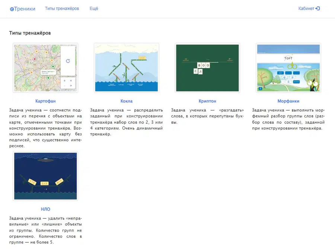Viewport: 335px width, 249px height.
Task: Click the Морфанки description paragraph
Action: click(x=288, y=119)
